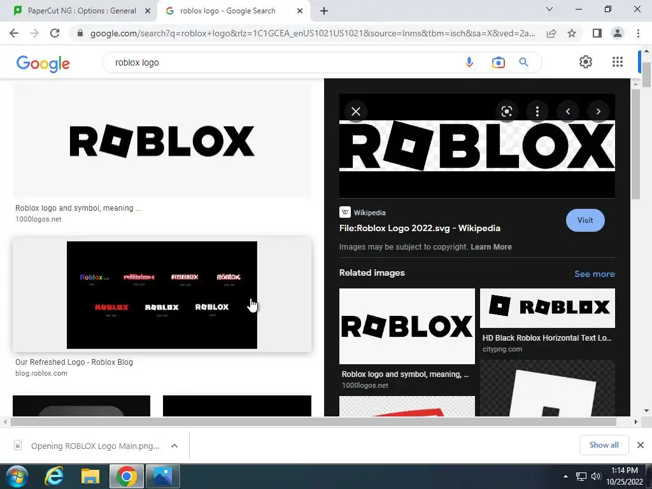Image resolution: width=652 pixels, height=489 pixels.
Task: Open the 1000logos.net Roblox logo result
Action: [162, 141]
